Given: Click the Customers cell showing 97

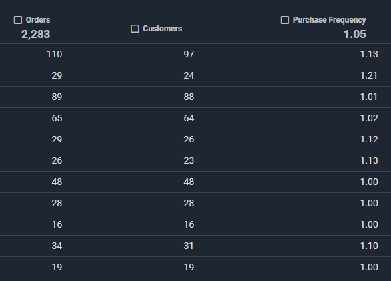Looking at the screenshot, I should tap(189, 54).
